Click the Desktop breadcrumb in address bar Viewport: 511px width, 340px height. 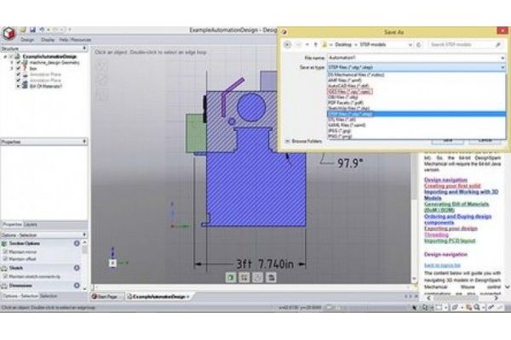click(343, 44)
